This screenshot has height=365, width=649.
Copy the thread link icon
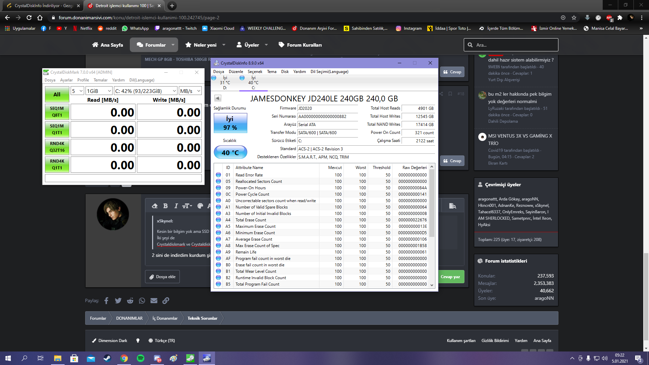click(x=166, y=300)
